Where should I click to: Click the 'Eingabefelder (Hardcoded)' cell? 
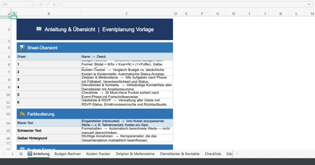127,123
